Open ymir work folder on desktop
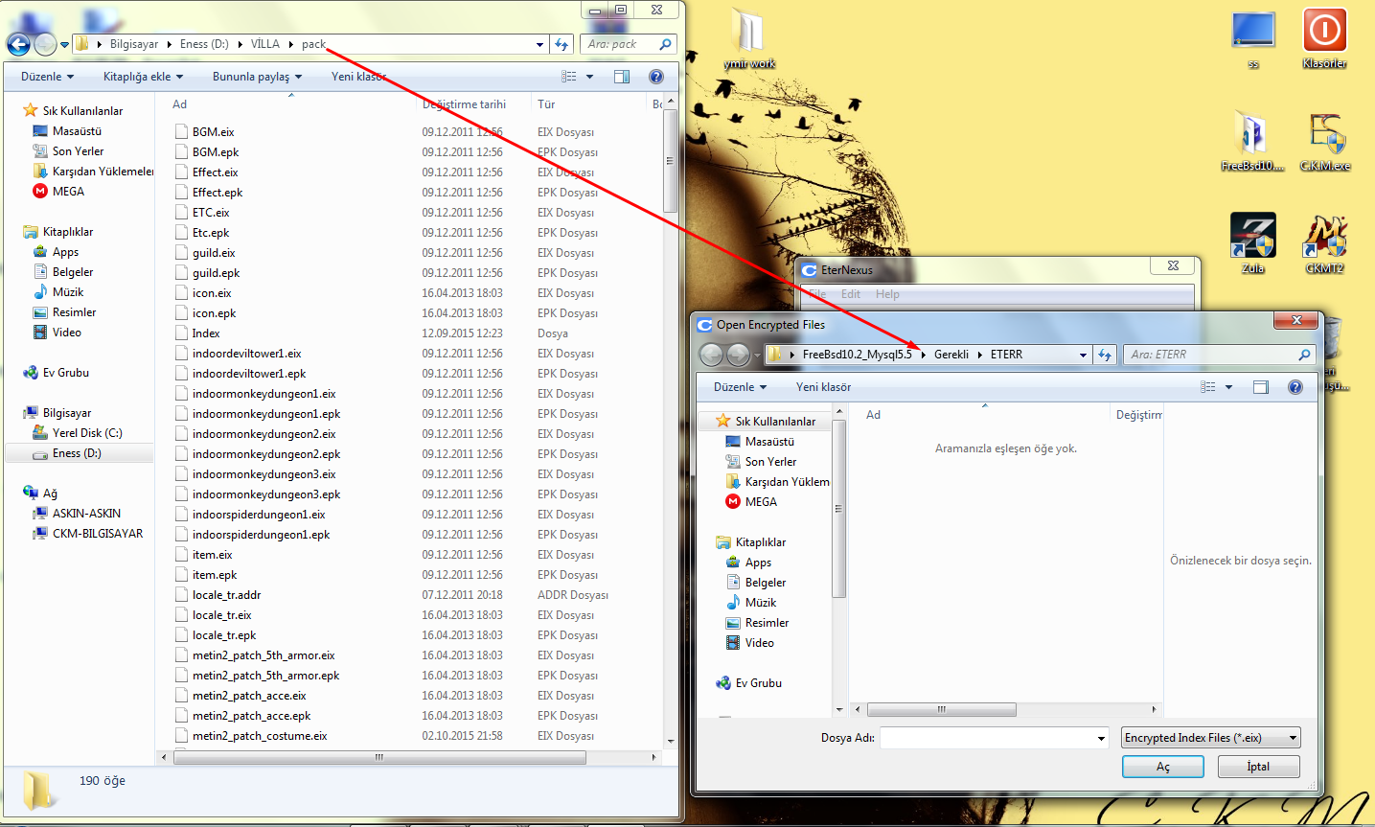Screen dimensions: 1375x827 (749, 39)
